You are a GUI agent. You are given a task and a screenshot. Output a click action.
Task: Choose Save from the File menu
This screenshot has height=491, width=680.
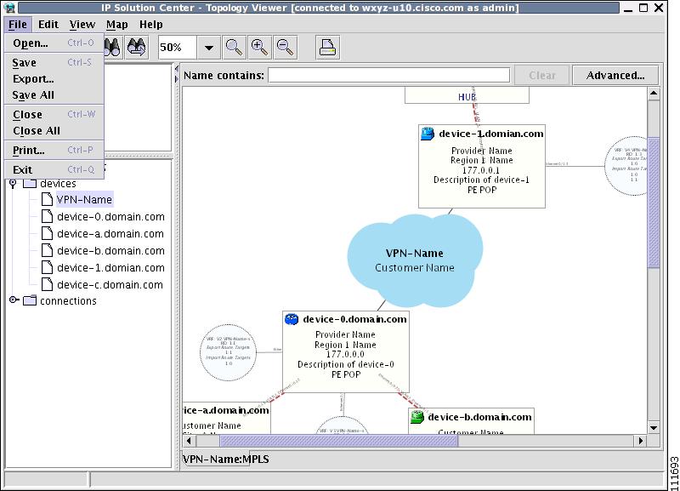(54, 62)
